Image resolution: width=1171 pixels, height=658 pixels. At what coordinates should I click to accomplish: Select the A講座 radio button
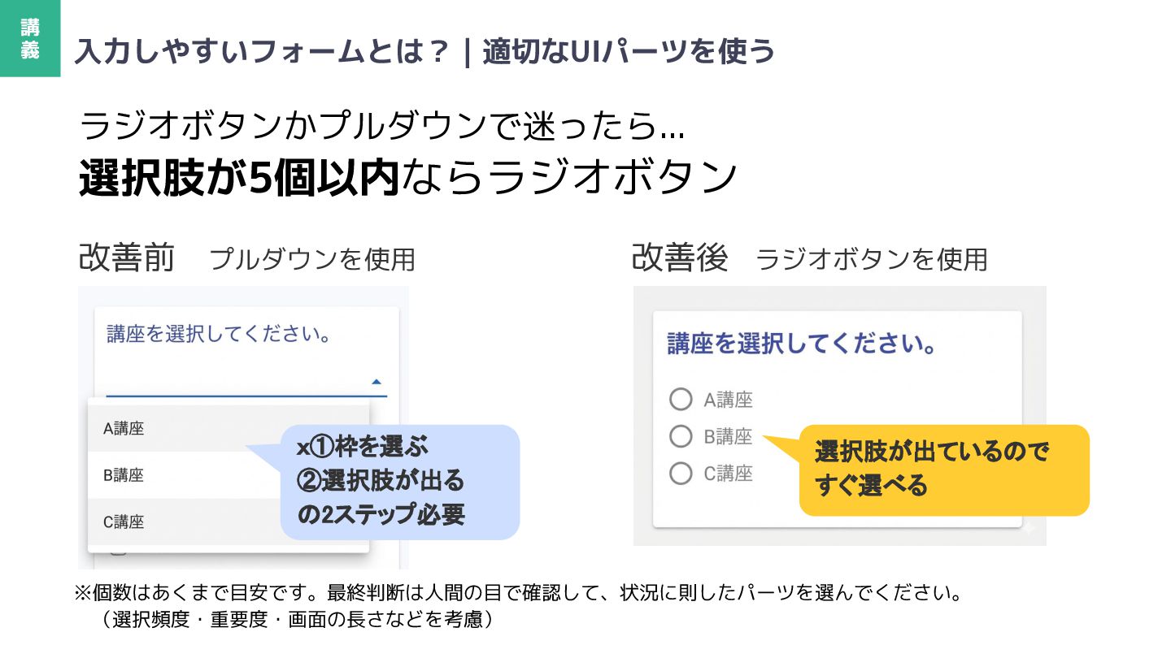(681, 400)
